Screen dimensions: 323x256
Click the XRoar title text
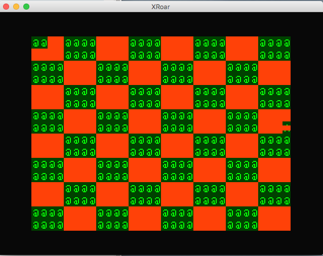click(x=161, y=7)
